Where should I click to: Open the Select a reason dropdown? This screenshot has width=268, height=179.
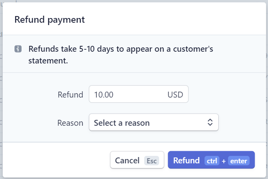point(154,122)
